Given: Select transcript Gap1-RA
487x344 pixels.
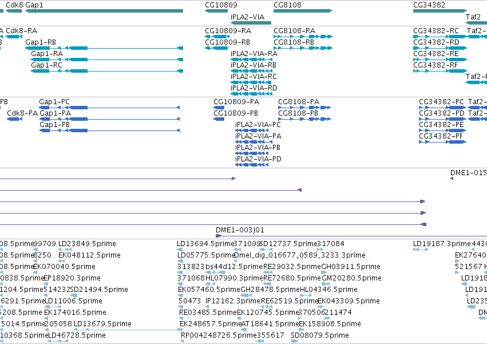Looking at the screenshot, I should (107, 60).
